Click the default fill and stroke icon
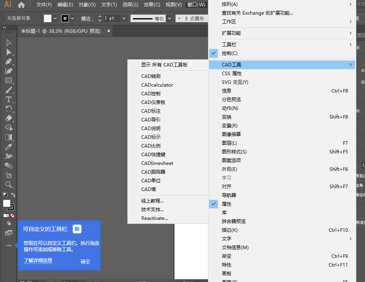 [5, 195]
